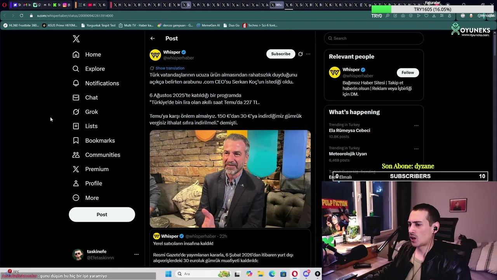Open the MemeGen AI bookmark
The image size is (497, 280).
(x=208, y=25)
